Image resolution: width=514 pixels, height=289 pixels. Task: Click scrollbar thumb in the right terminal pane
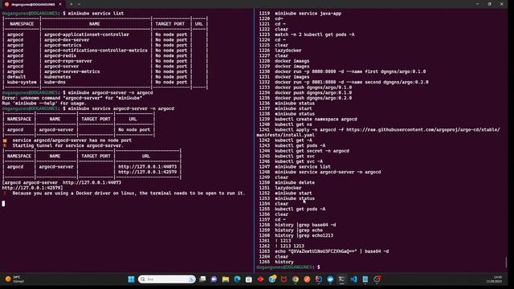tap(506, 262)
